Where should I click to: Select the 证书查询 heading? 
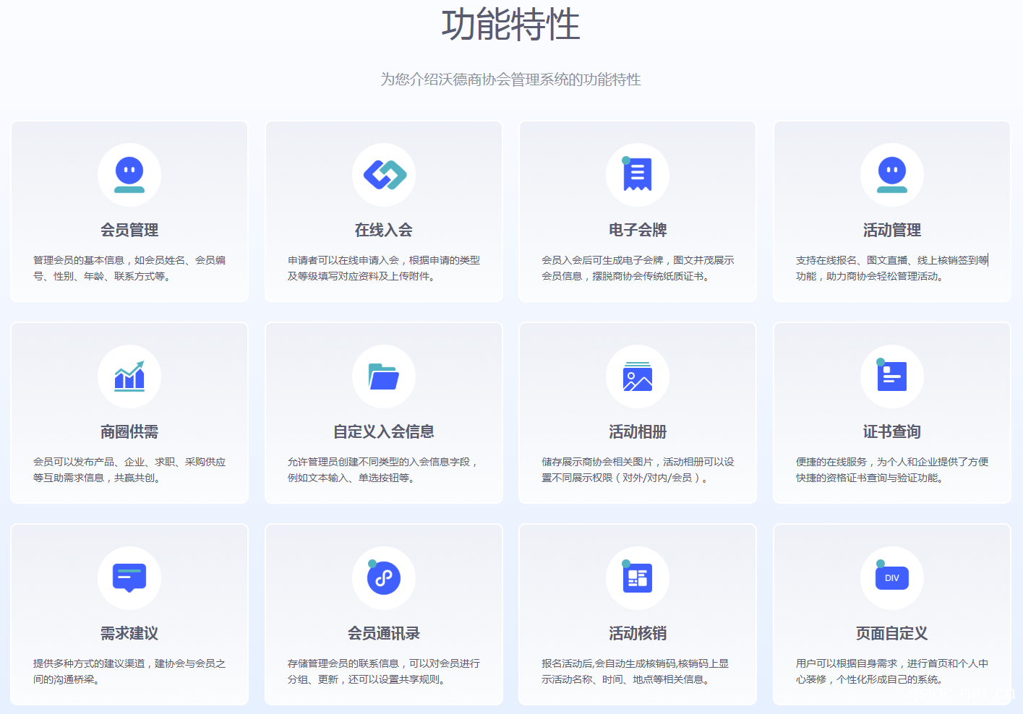[892, 431]
